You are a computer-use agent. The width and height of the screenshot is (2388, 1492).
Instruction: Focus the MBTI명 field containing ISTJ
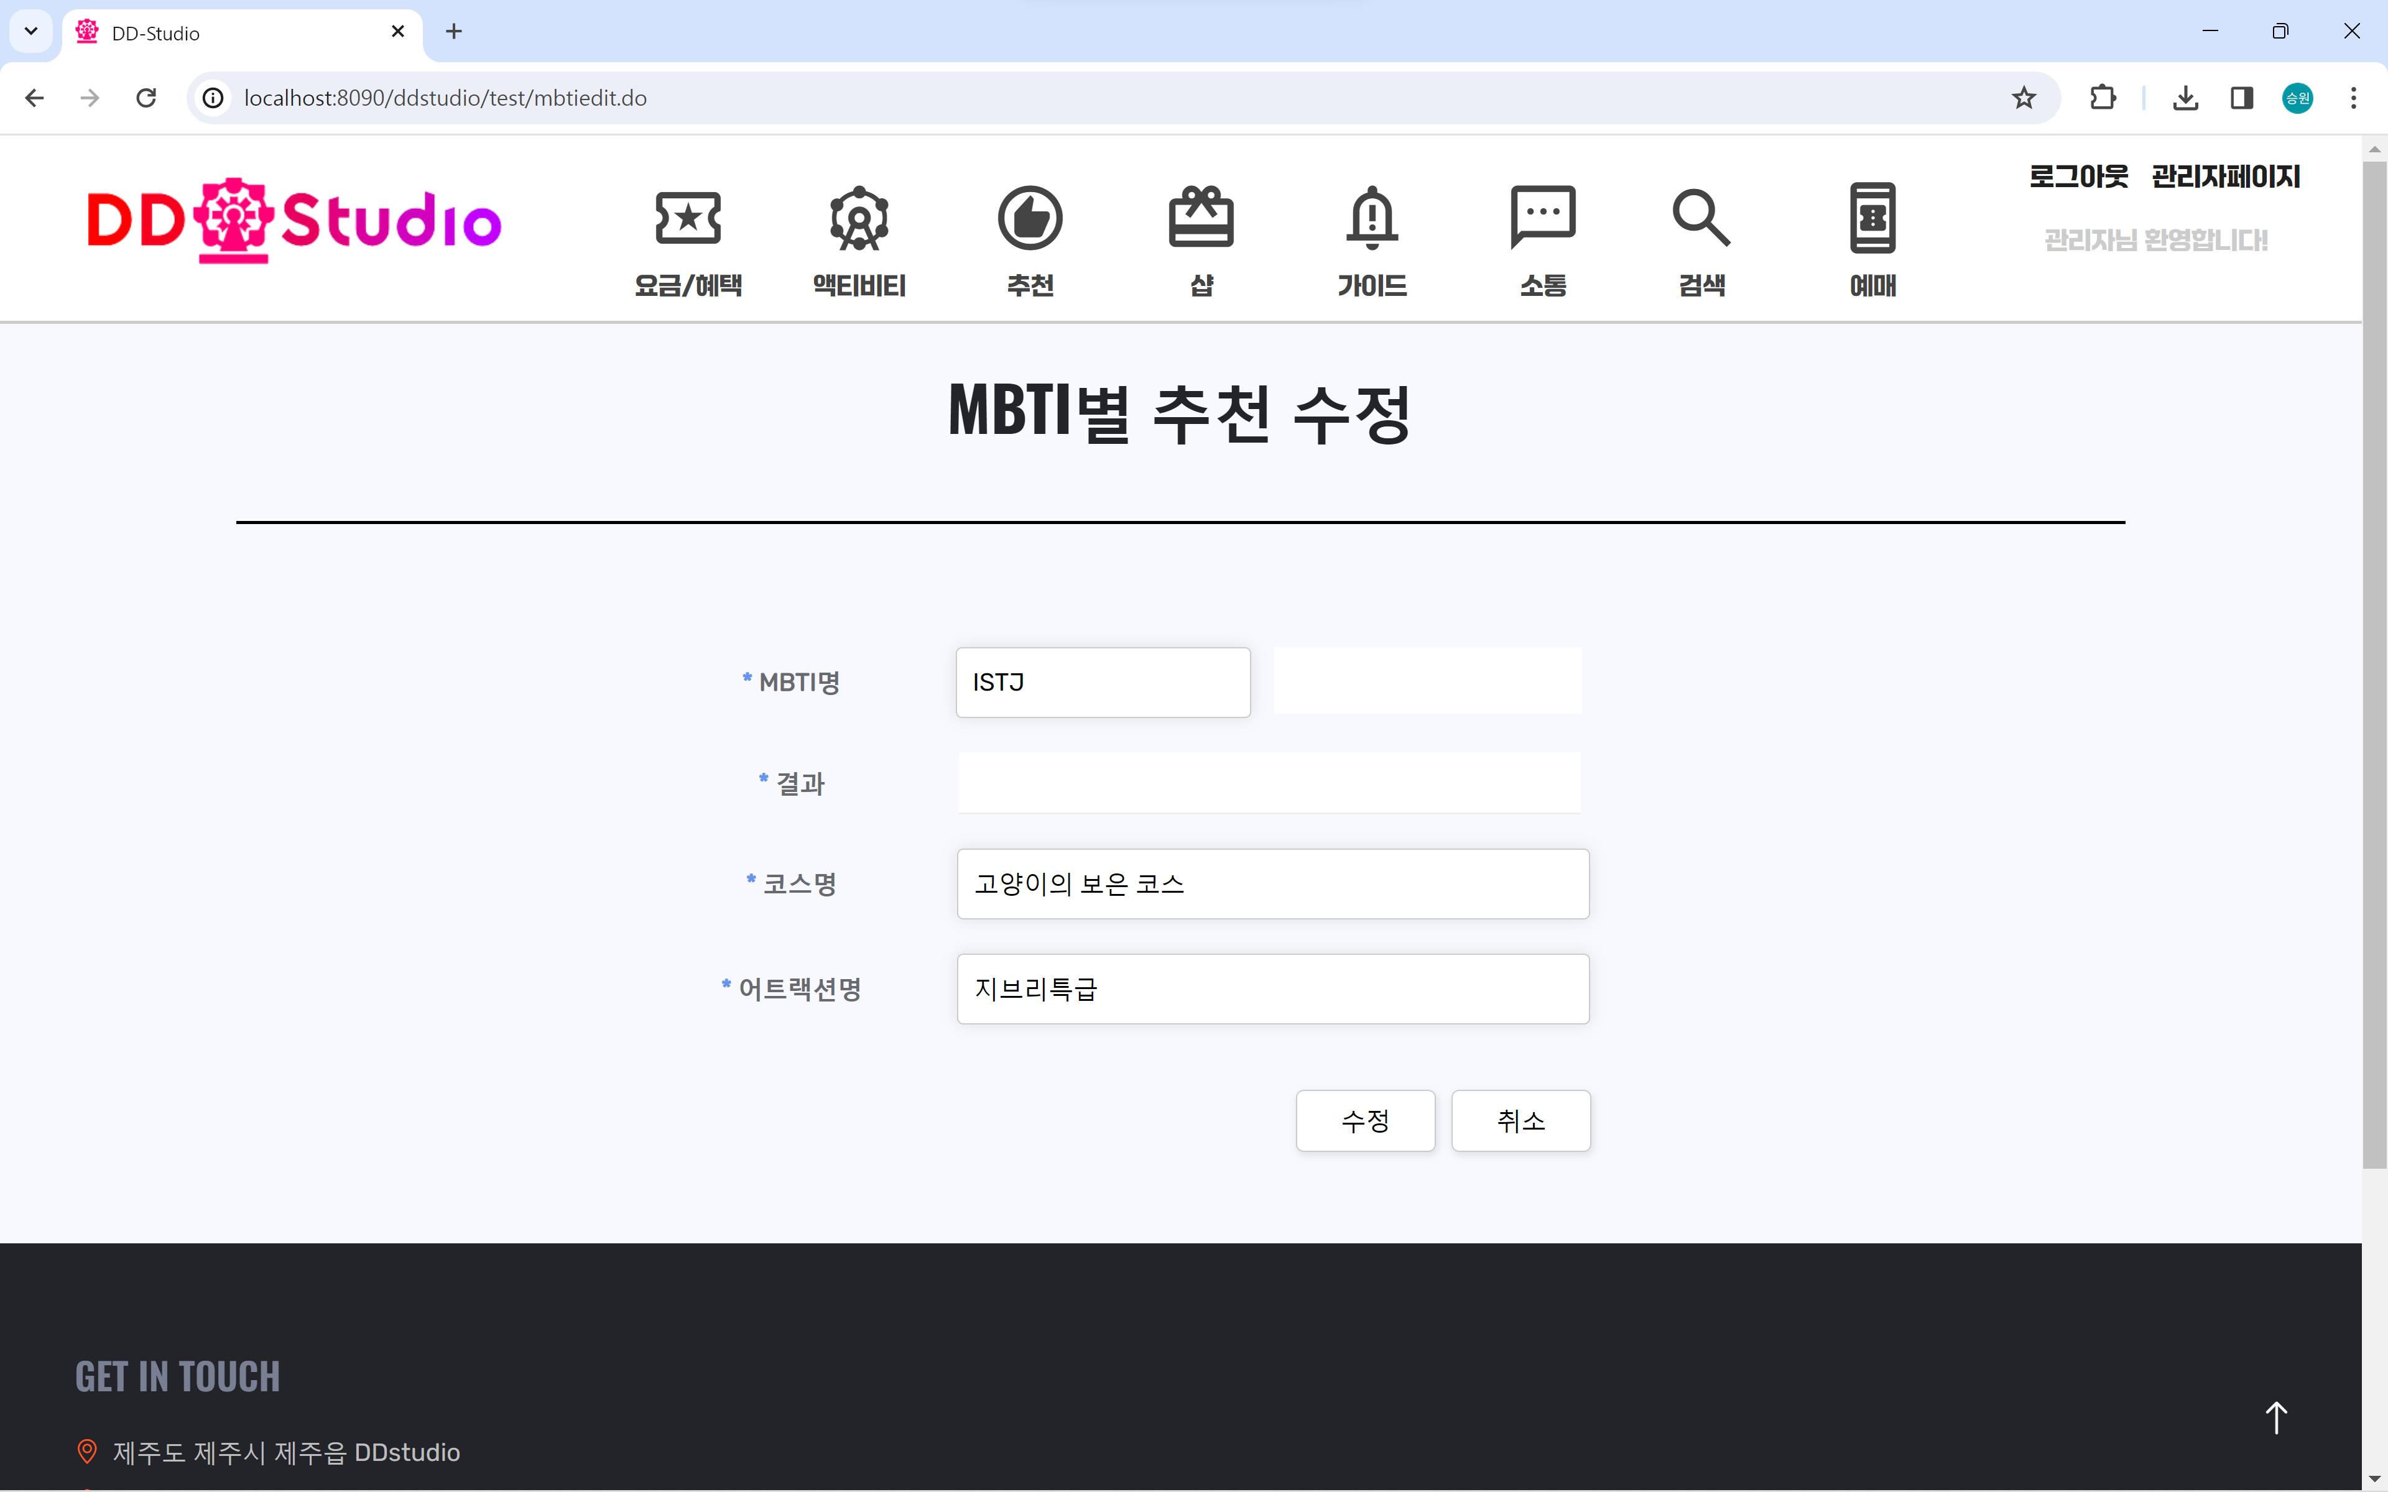(x=1102, y=682)
